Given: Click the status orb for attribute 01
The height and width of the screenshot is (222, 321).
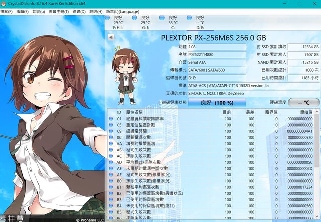Looking at the screenshot, I should 111,119.
